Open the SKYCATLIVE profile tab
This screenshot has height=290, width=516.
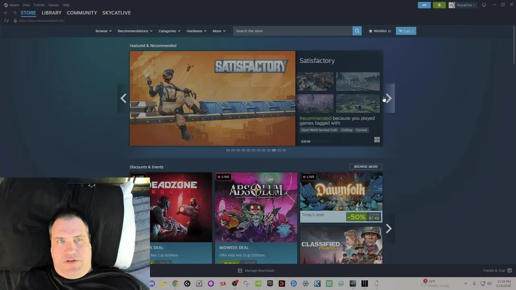click(117, 13)
